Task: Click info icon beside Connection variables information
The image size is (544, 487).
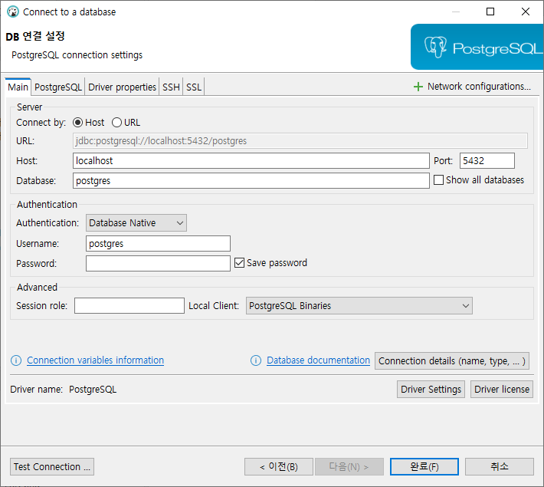Action: 16,360
